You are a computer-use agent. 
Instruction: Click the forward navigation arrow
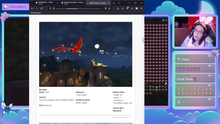click(x=37, y=8)
